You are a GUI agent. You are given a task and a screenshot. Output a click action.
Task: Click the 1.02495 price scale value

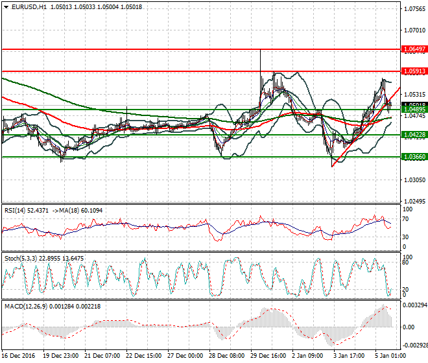point(414,202)
